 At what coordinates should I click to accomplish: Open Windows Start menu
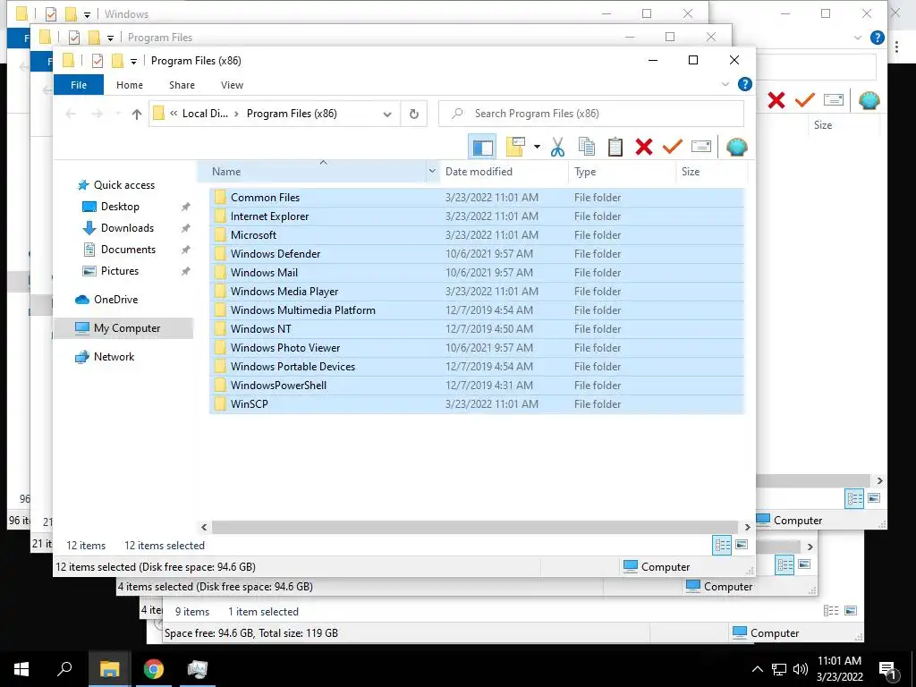pyautogui.click(x=21, y=669)
